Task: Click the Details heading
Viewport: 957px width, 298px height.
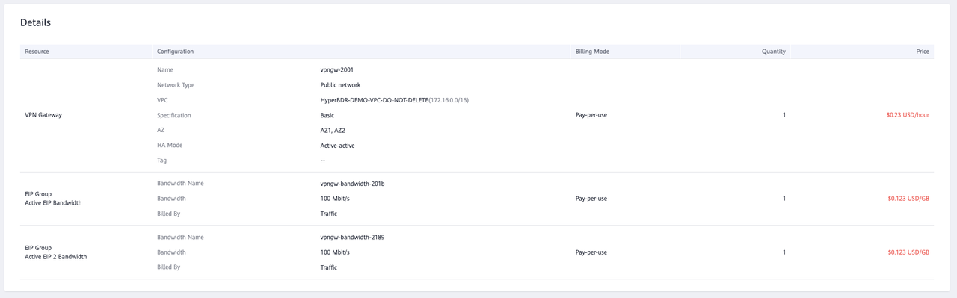Action: click(x=35, y=23)
